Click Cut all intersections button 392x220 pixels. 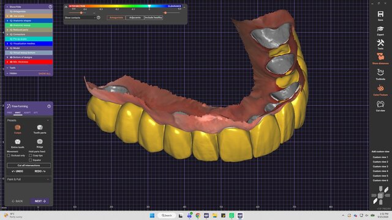click(29, 166)
